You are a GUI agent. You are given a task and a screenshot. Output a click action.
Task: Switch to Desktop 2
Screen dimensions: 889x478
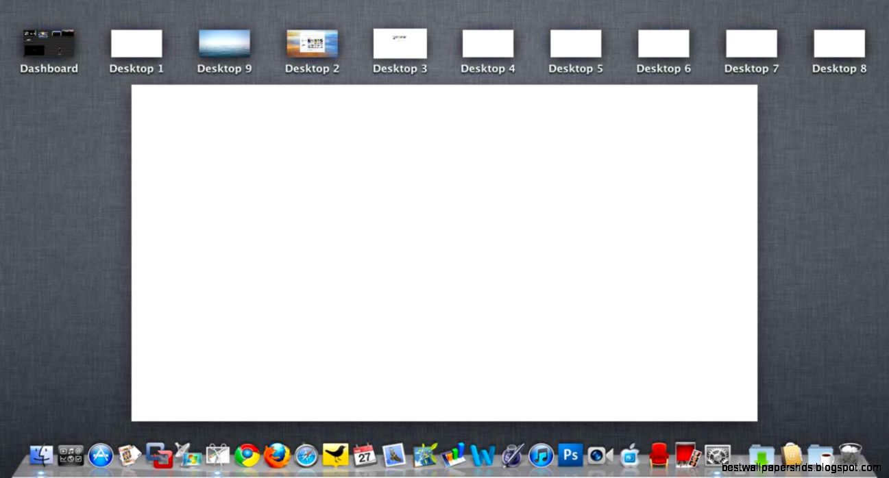coord(312,42)
